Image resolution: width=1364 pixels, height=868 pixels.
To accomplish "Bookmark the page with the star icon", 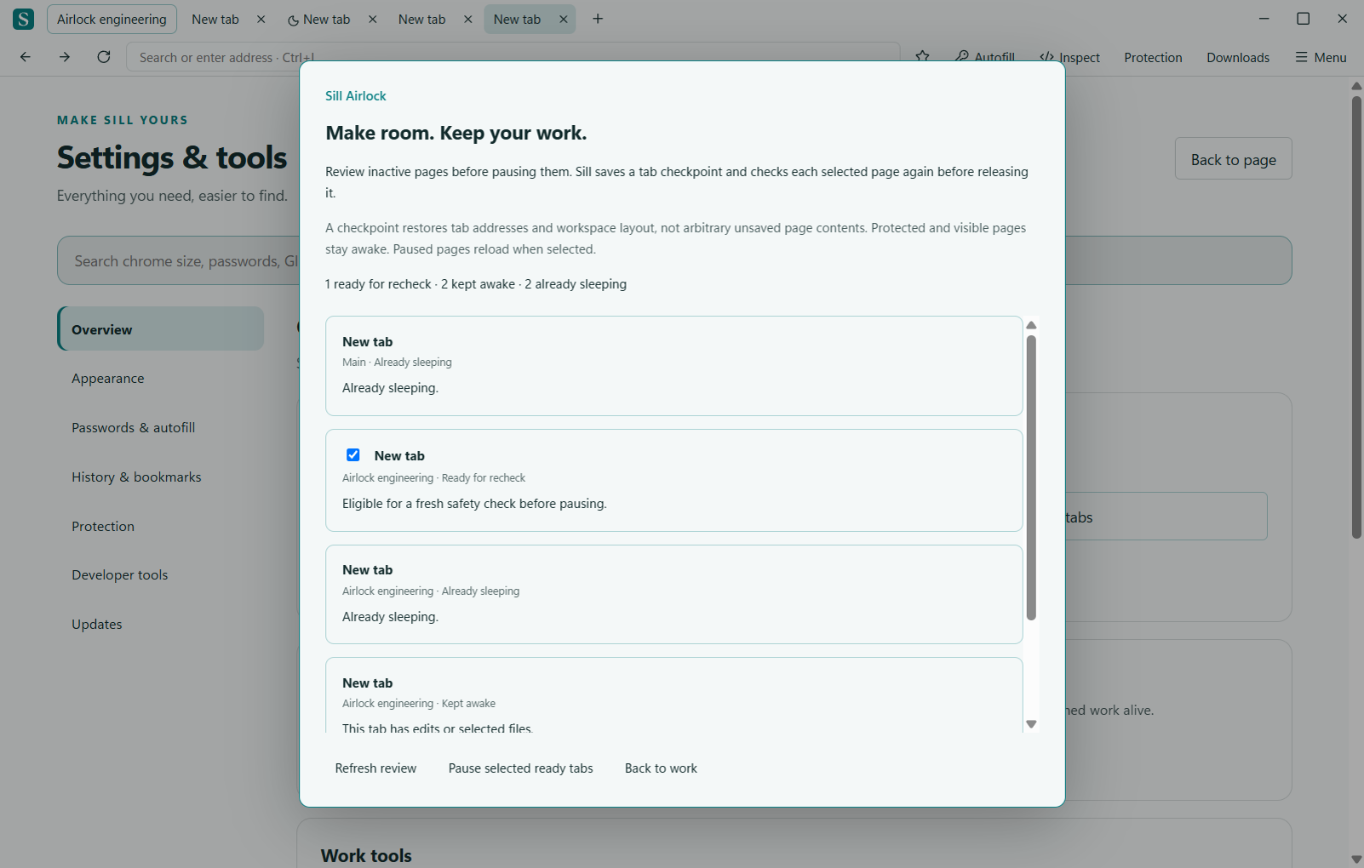I will click(x=922, y=56).
